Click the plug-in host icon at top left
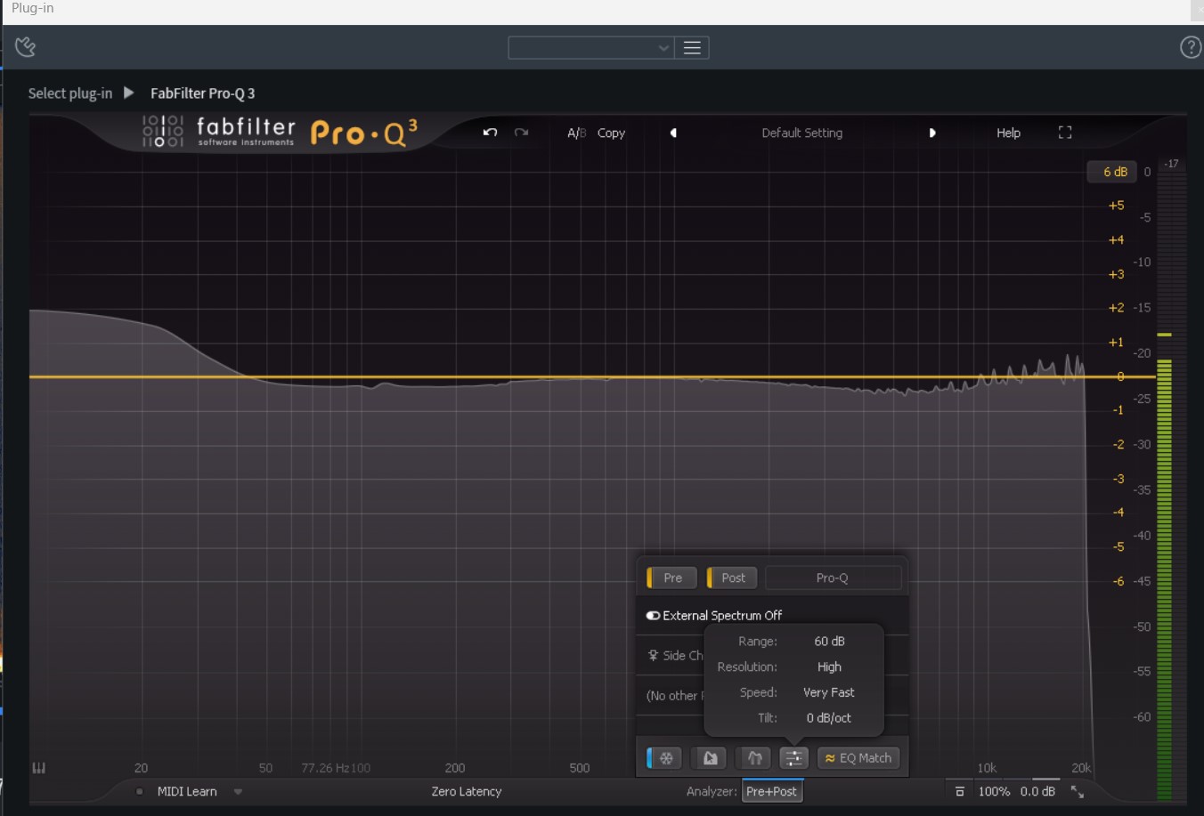The image size is (1204, 816). click(25, 46)
